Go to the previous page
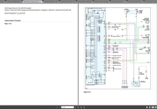157x109 pixels. (x=60, y=107)
